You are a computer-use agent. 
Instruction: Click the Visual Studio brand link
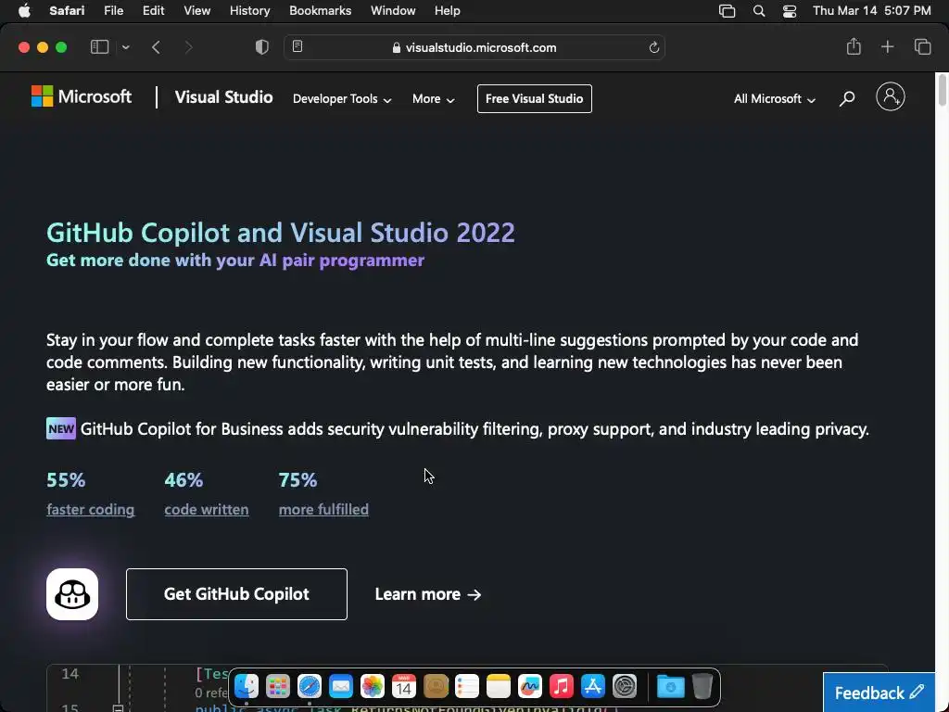[x=224, y=97]
